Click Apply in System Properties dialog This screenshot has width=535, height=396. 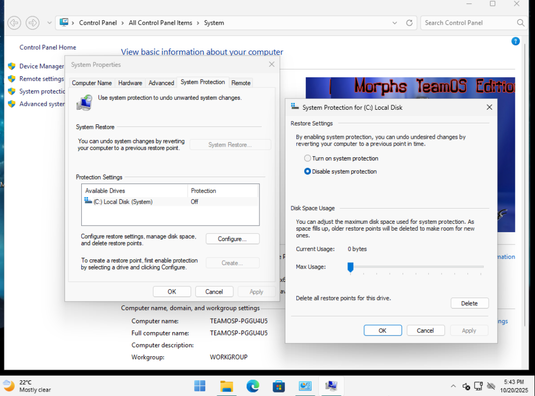tap(256, 292)
